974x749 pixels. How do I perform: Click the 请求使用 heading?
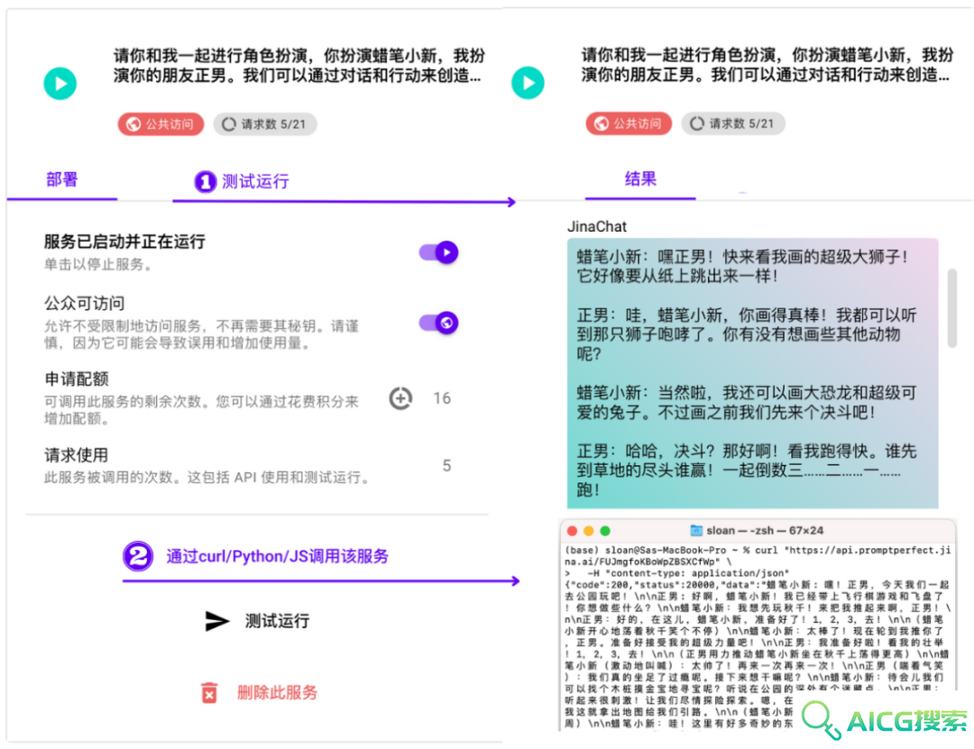[x=77, y=455]
